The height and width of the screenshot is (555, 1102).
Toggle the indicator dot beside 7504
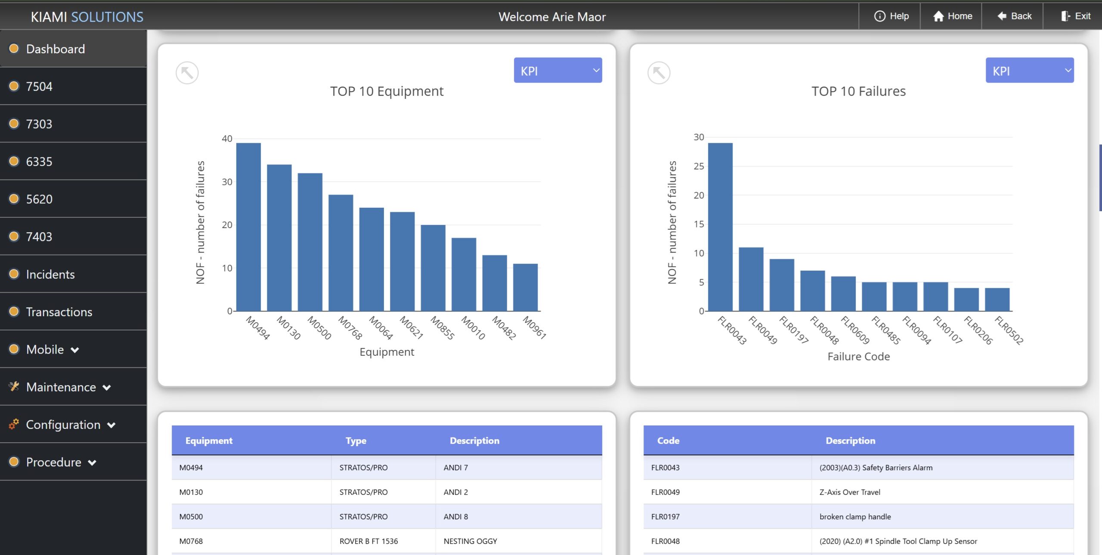click(x=13, y=86)
